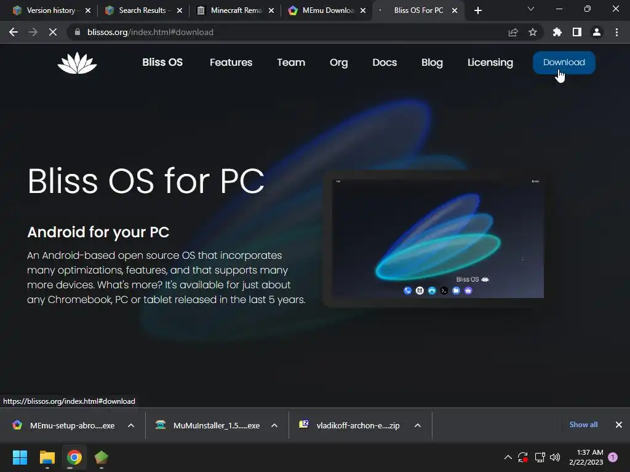Image resolution: width=630 pixels, height=472 pixels.
Task: Share this page icon in address bar
Action: (513, 32)
